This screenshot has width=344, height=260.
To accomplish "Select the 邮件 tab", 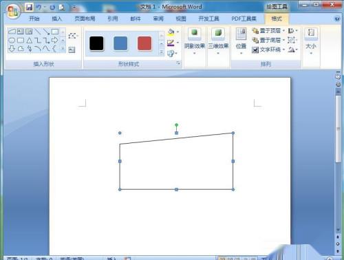I will click(136, 19).
